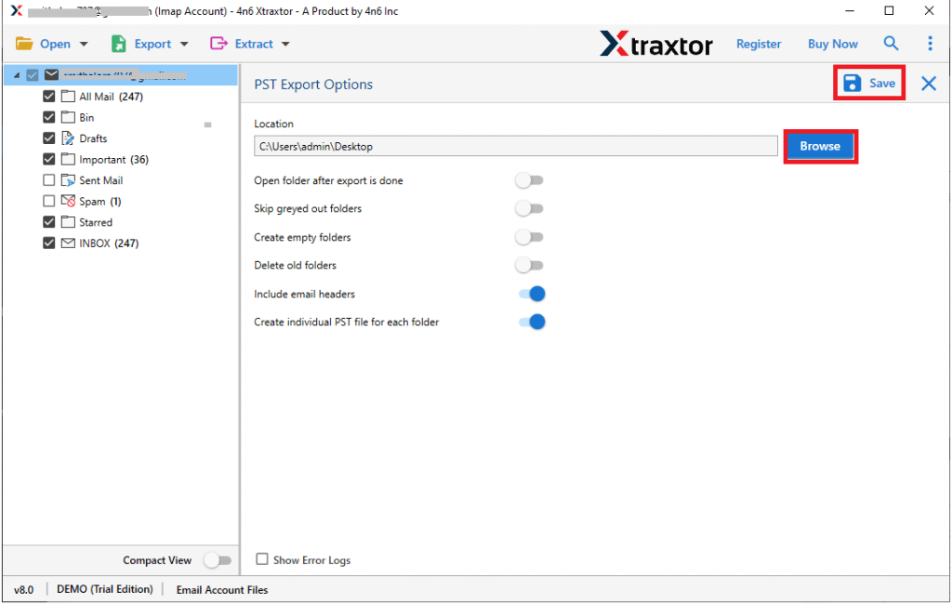Open the search using the magnifier icon
The width and height of the screenshot is (952, 605).
point(891,43)
